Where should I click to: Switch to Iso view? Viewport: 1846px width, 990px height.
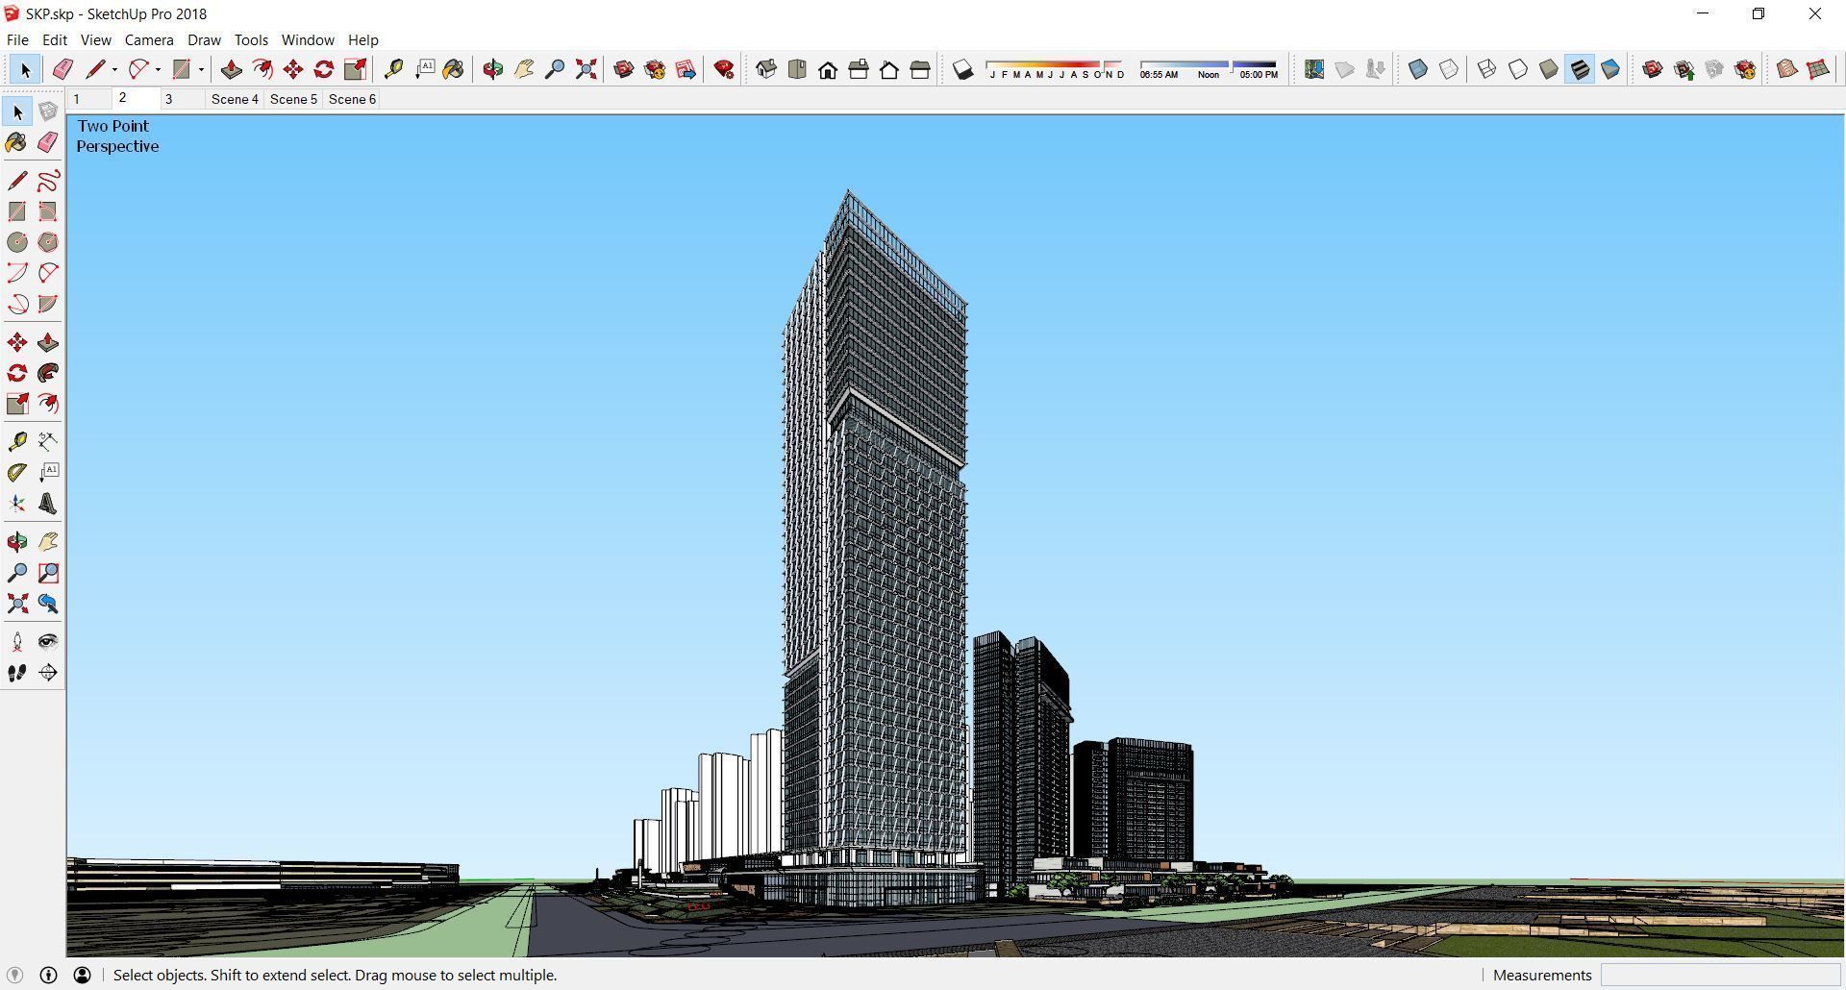click(x=766, y=69)
